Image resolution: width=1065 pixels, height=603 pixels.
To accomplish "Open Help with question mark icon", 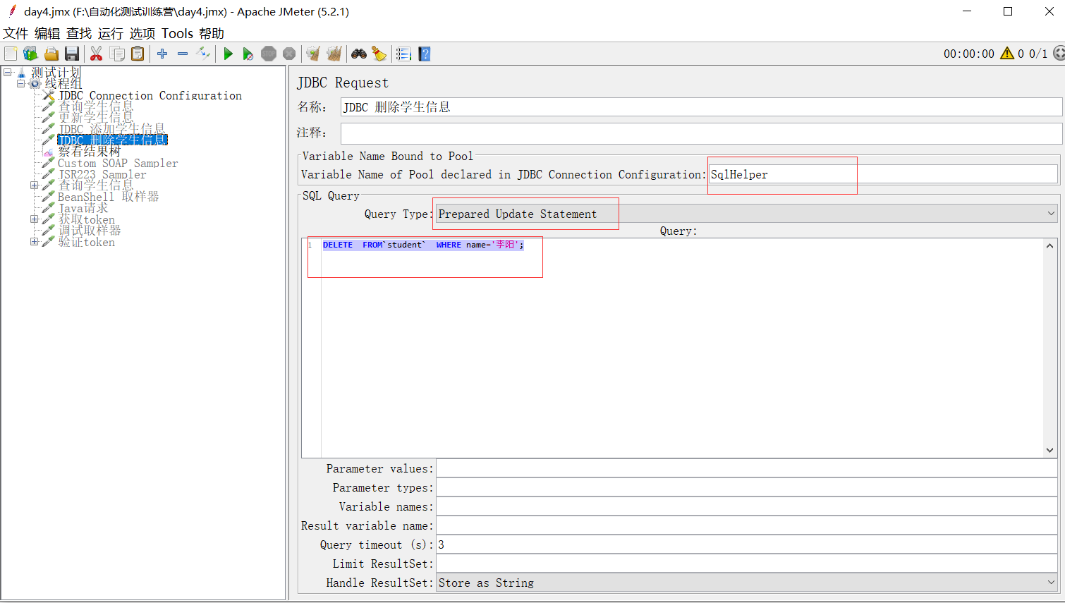I will [x=425, y=54].
